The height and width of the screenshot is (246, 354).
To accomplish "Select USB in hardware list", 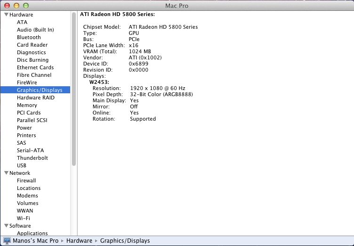I will [x=22, y=165].
